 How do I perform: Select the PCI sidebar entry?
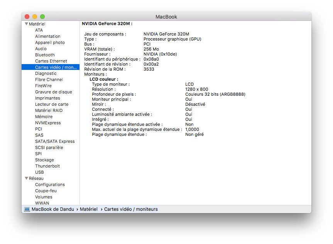(39, 129)
